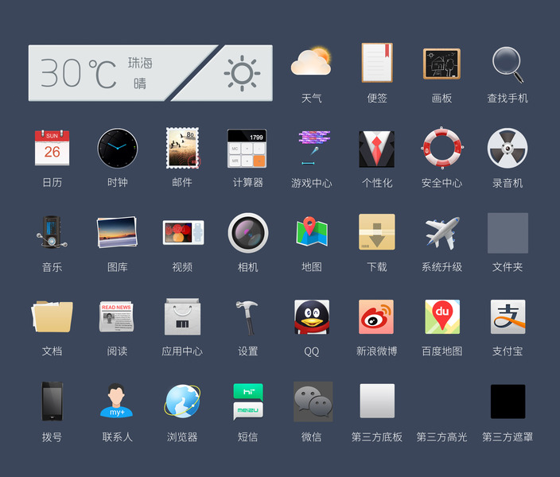Open the 日历 calendar icon
The image size is (560, 477).
pos(52,148)
